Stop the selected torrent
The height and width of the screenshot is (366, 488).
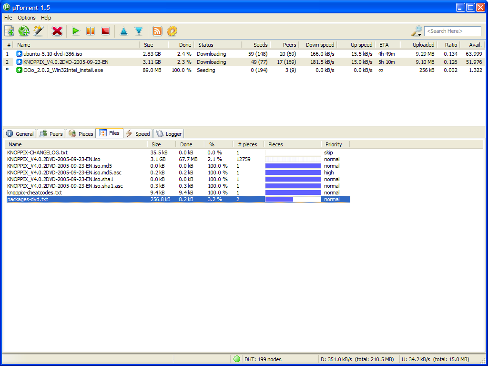(105, 30)
